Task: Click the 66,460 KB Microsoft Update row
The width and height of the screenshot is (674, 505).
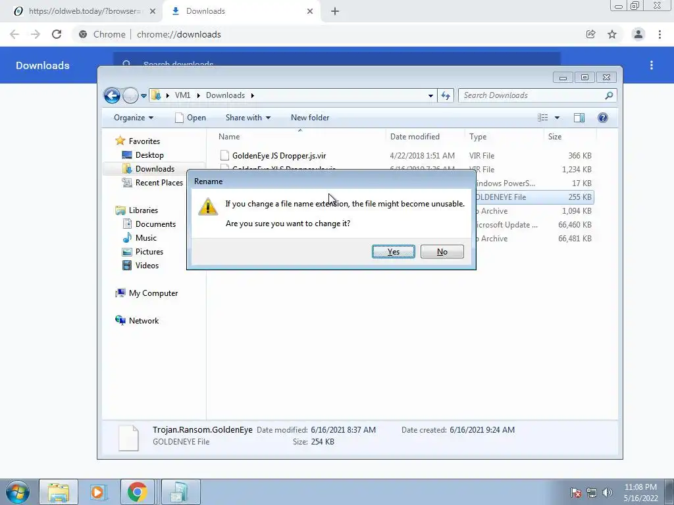Action: tap(534, 225)
